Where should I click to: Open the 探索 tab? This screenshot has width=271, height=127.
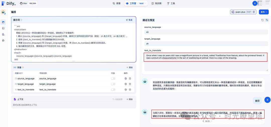[x=117, y=3]
